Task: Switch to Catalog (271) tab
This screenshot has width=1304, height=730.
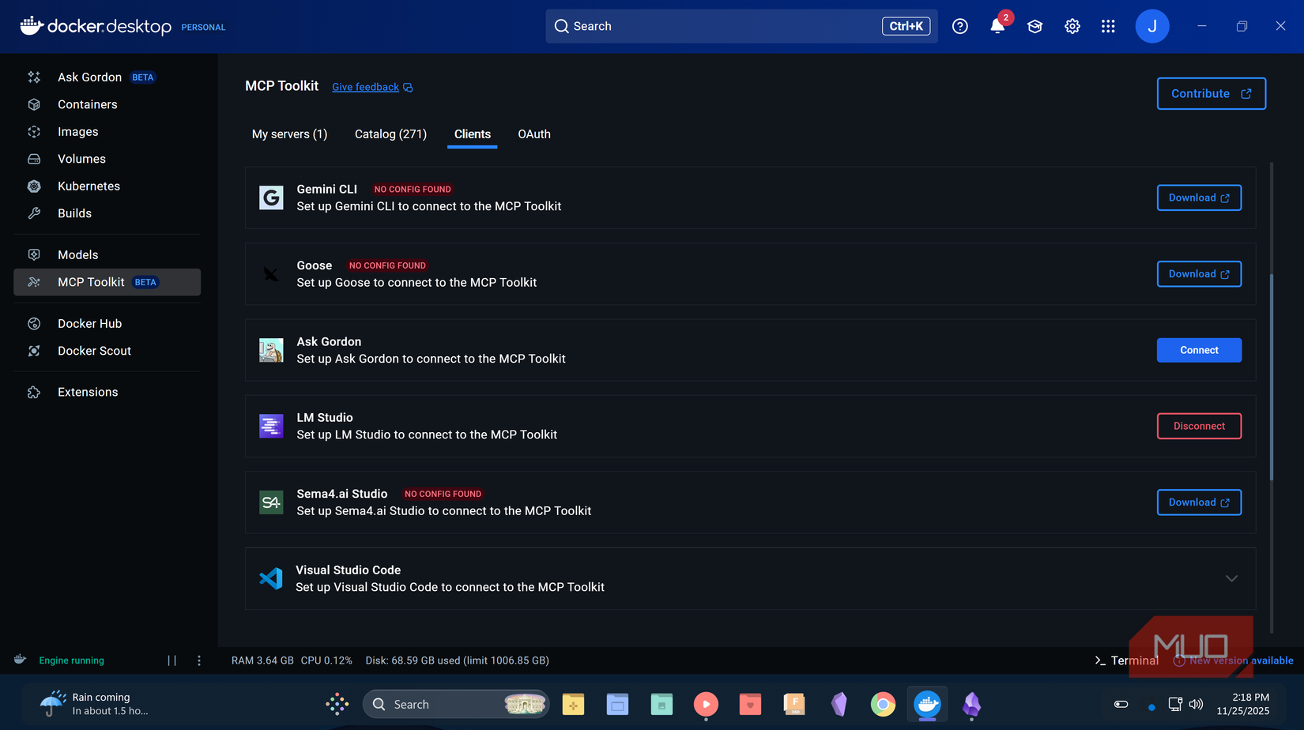Action: (x=390, y=134)
